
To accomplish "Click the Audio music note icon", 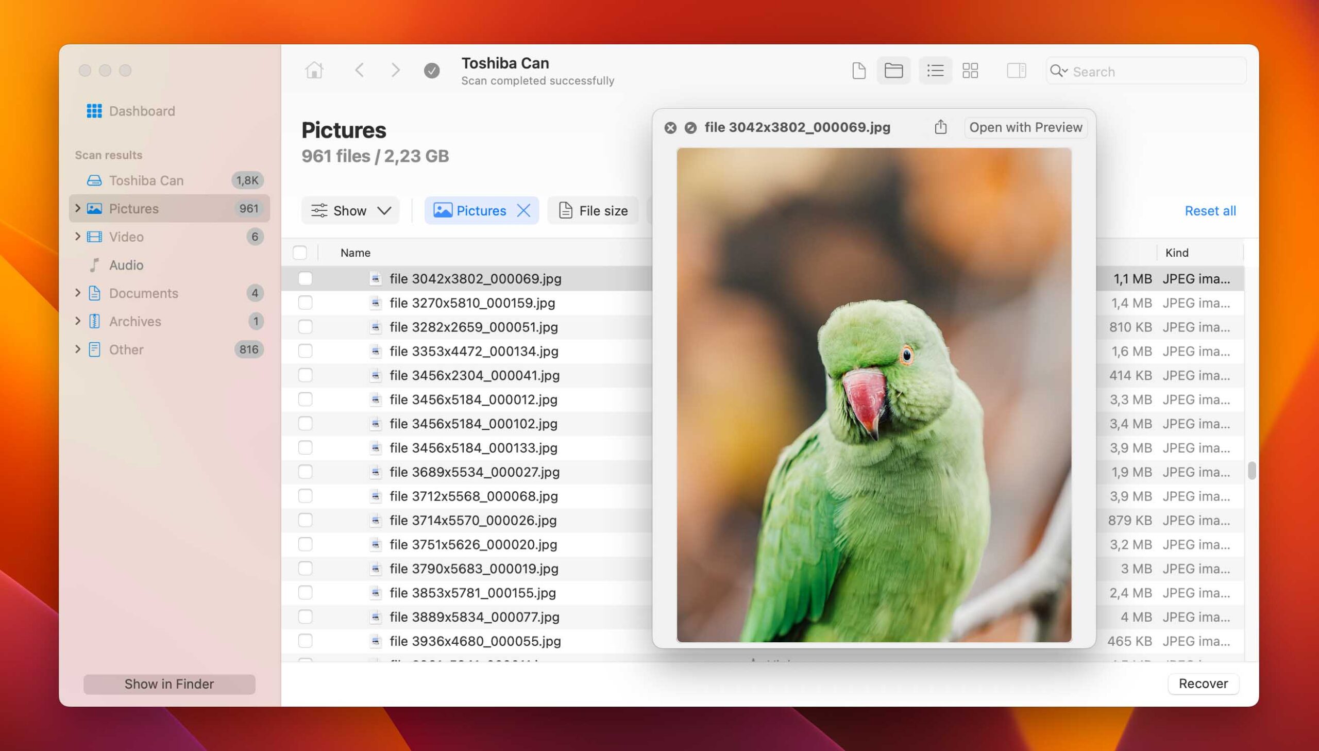I will pyautogui.click(x=94, y=265).
